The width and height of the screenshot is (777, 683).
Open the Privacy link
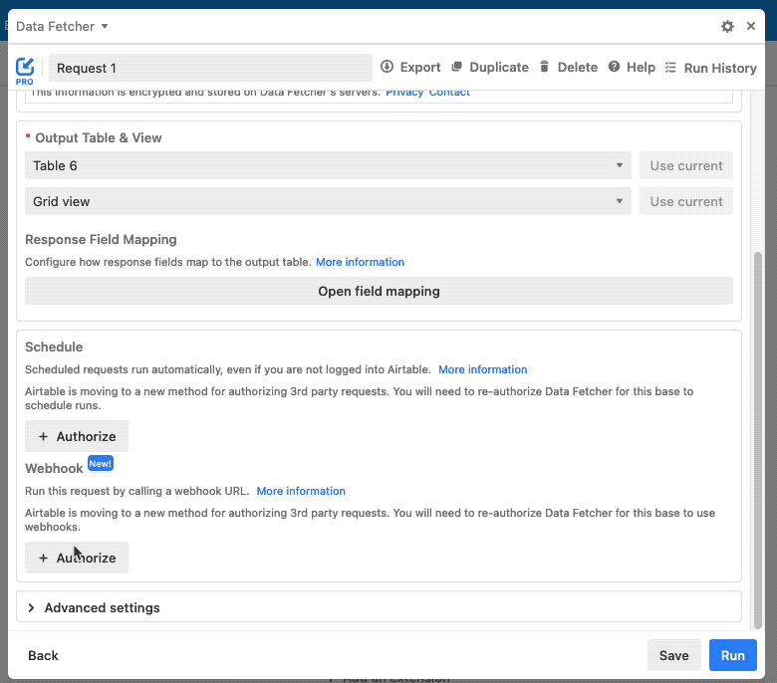(x=404, y=93)
